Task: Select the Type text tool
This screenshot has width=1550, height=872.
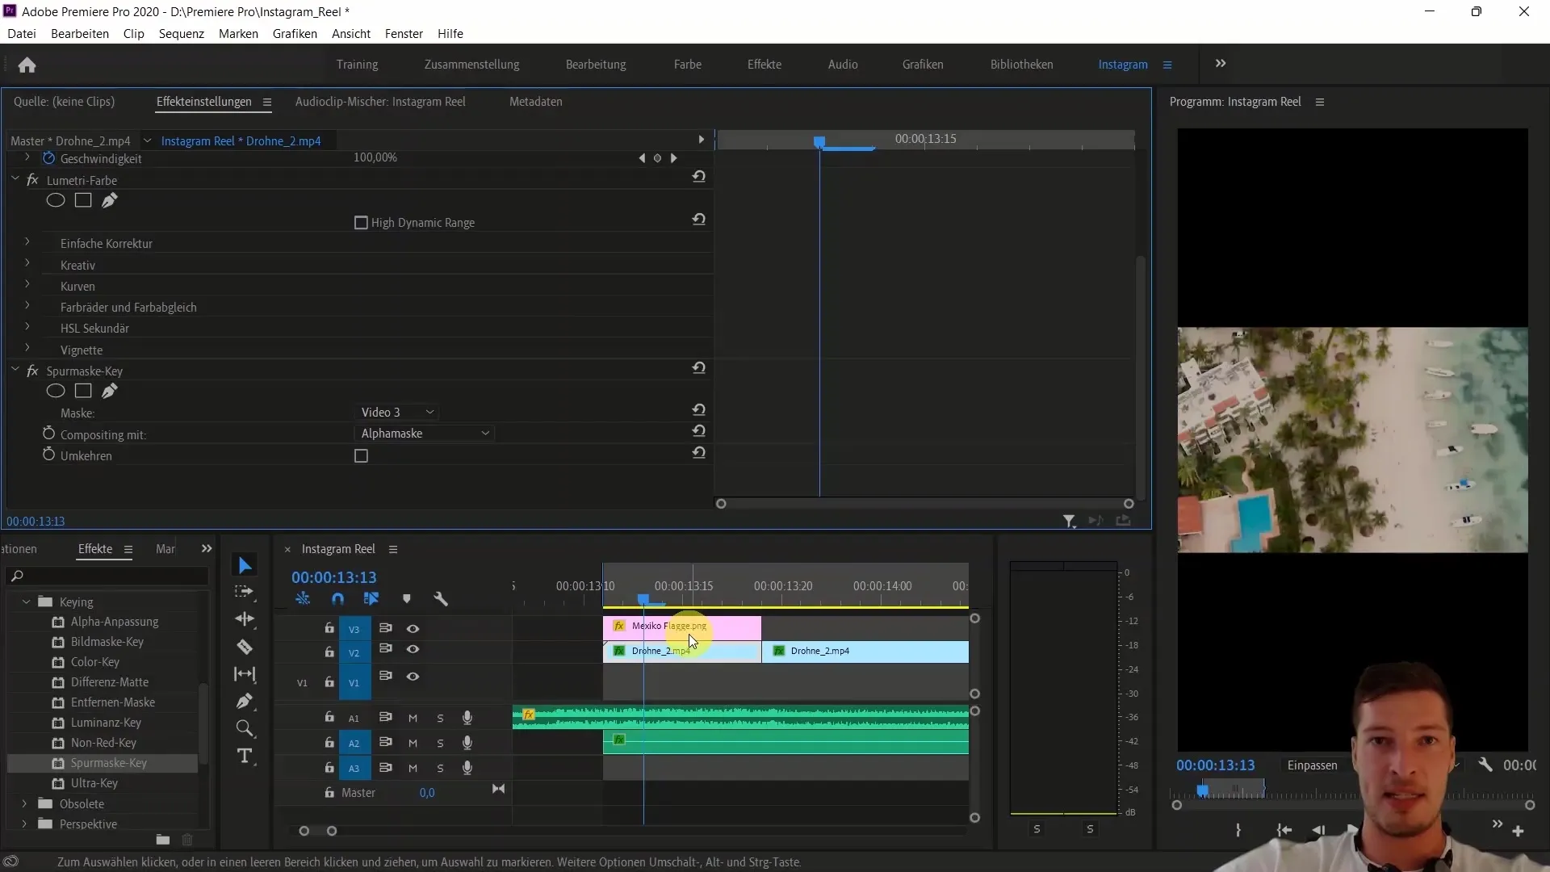Action: [245, 756]
